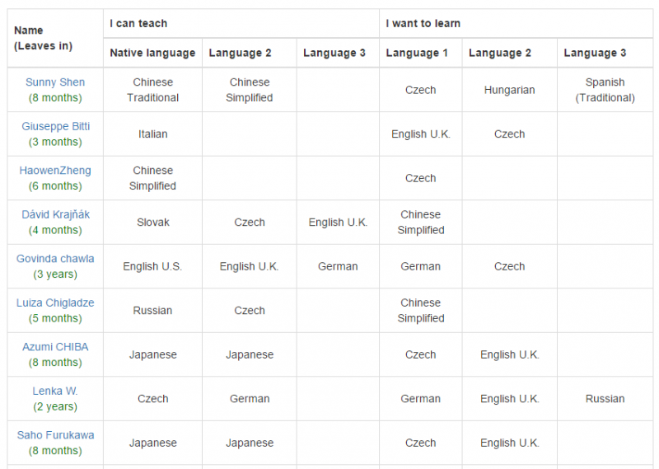The width and height of the screenshot is (659, 469).
Task: Click the Hungarian cell in Sunny Shen's row
Action: tap(509, 90)
